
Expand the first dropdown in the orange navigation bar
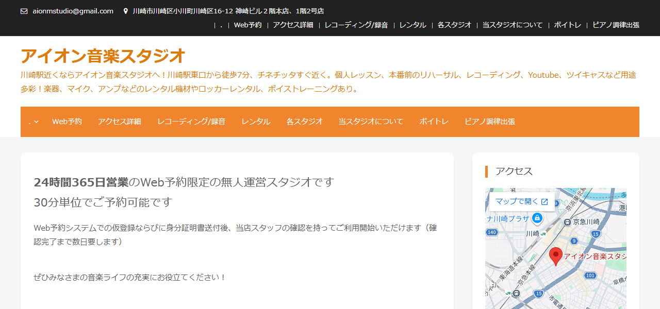[32, 122]
